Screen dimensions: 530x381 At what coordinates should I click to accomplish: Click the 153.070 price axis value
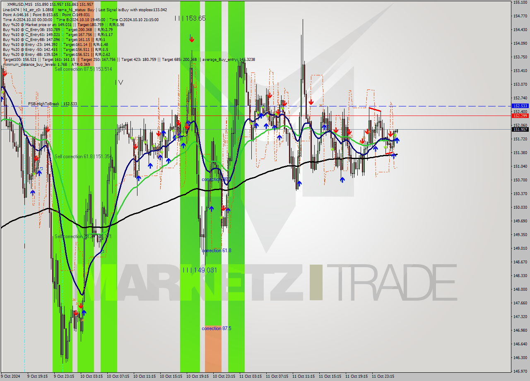point(520,84)
